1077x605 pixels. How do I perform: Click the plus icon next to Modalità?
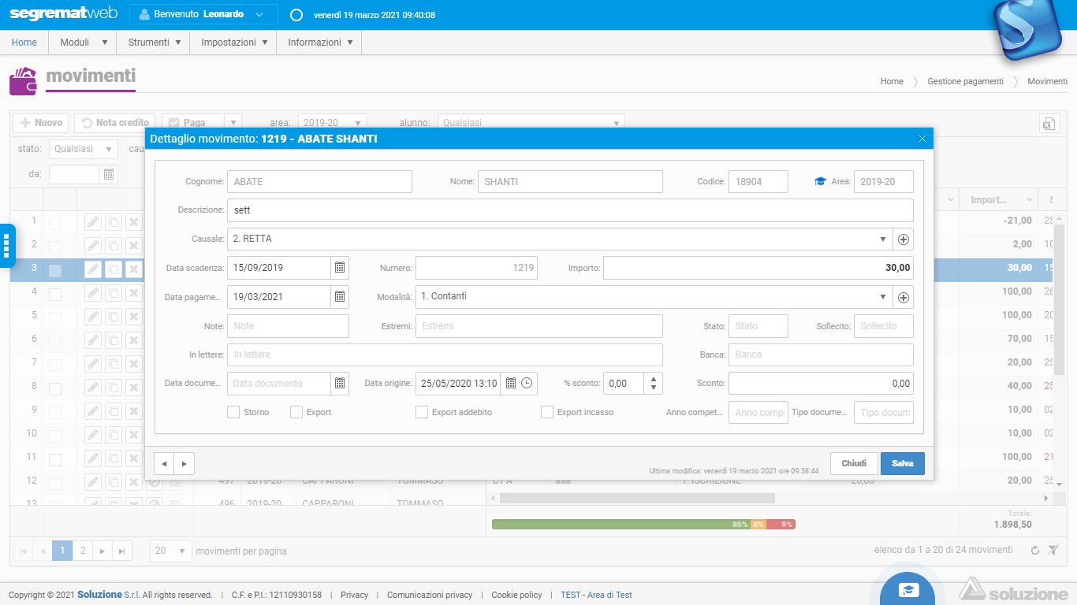click(904, 297)
